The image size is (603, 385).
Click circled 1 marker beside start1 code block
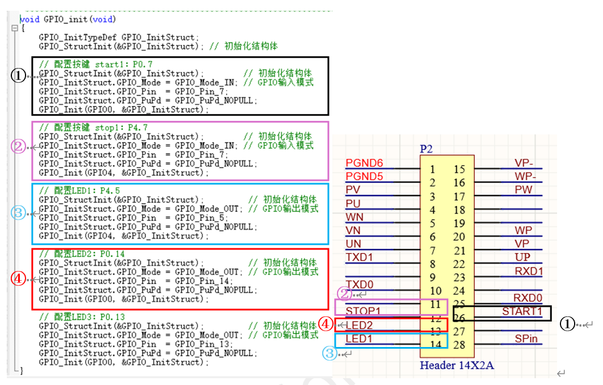pos(19,76)
